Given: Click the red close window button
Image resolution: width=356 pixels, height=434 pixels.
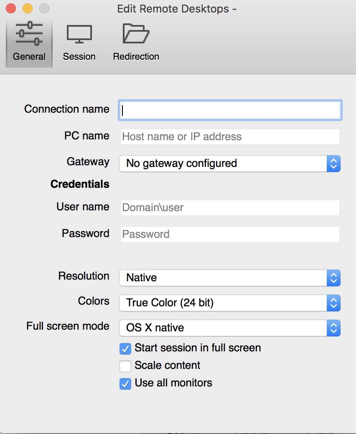Looking at the screenshot, I should (11, 8).
